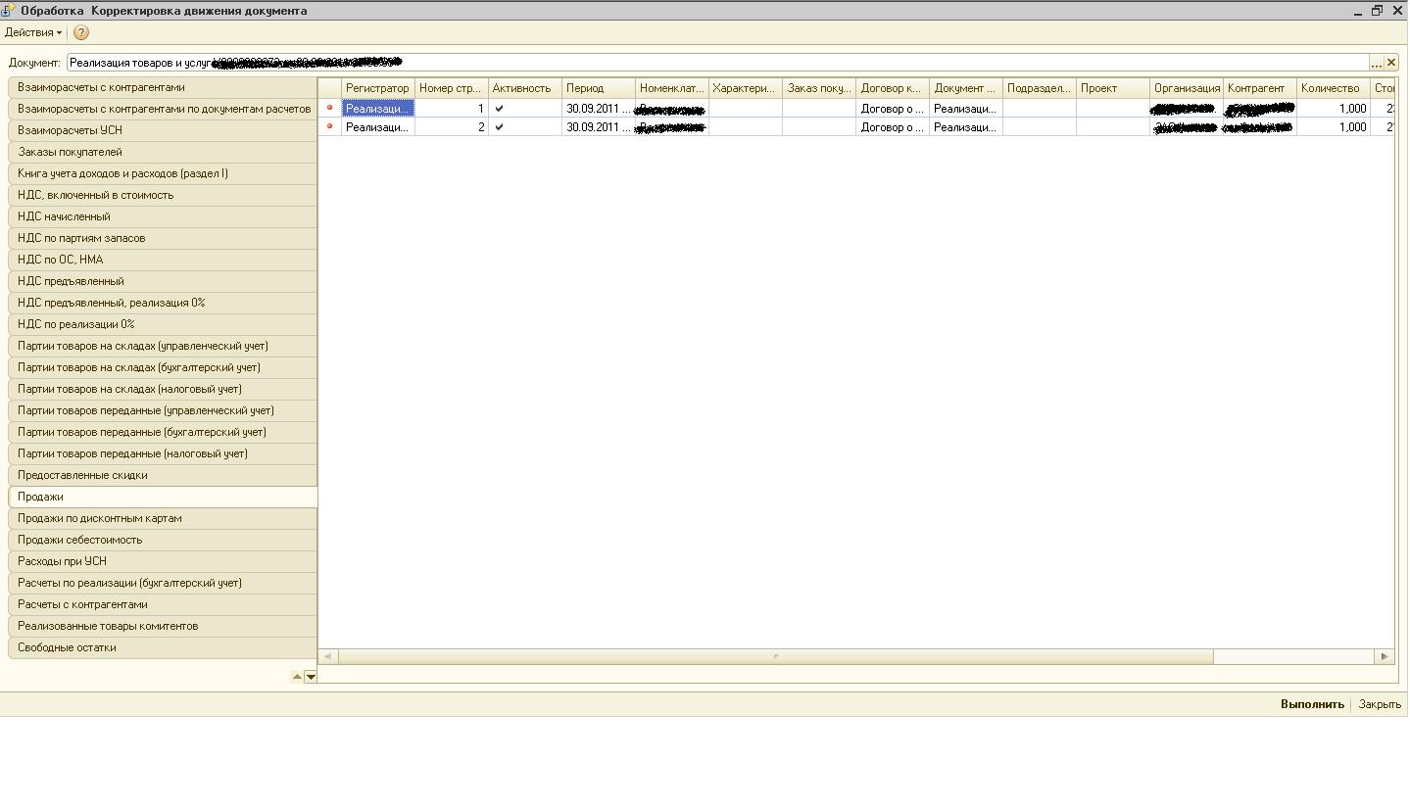The width and height of the screenshot is (1410, 809).
Task: Open Партии товаров переданные (управленческий учет)
Action: 162,410
